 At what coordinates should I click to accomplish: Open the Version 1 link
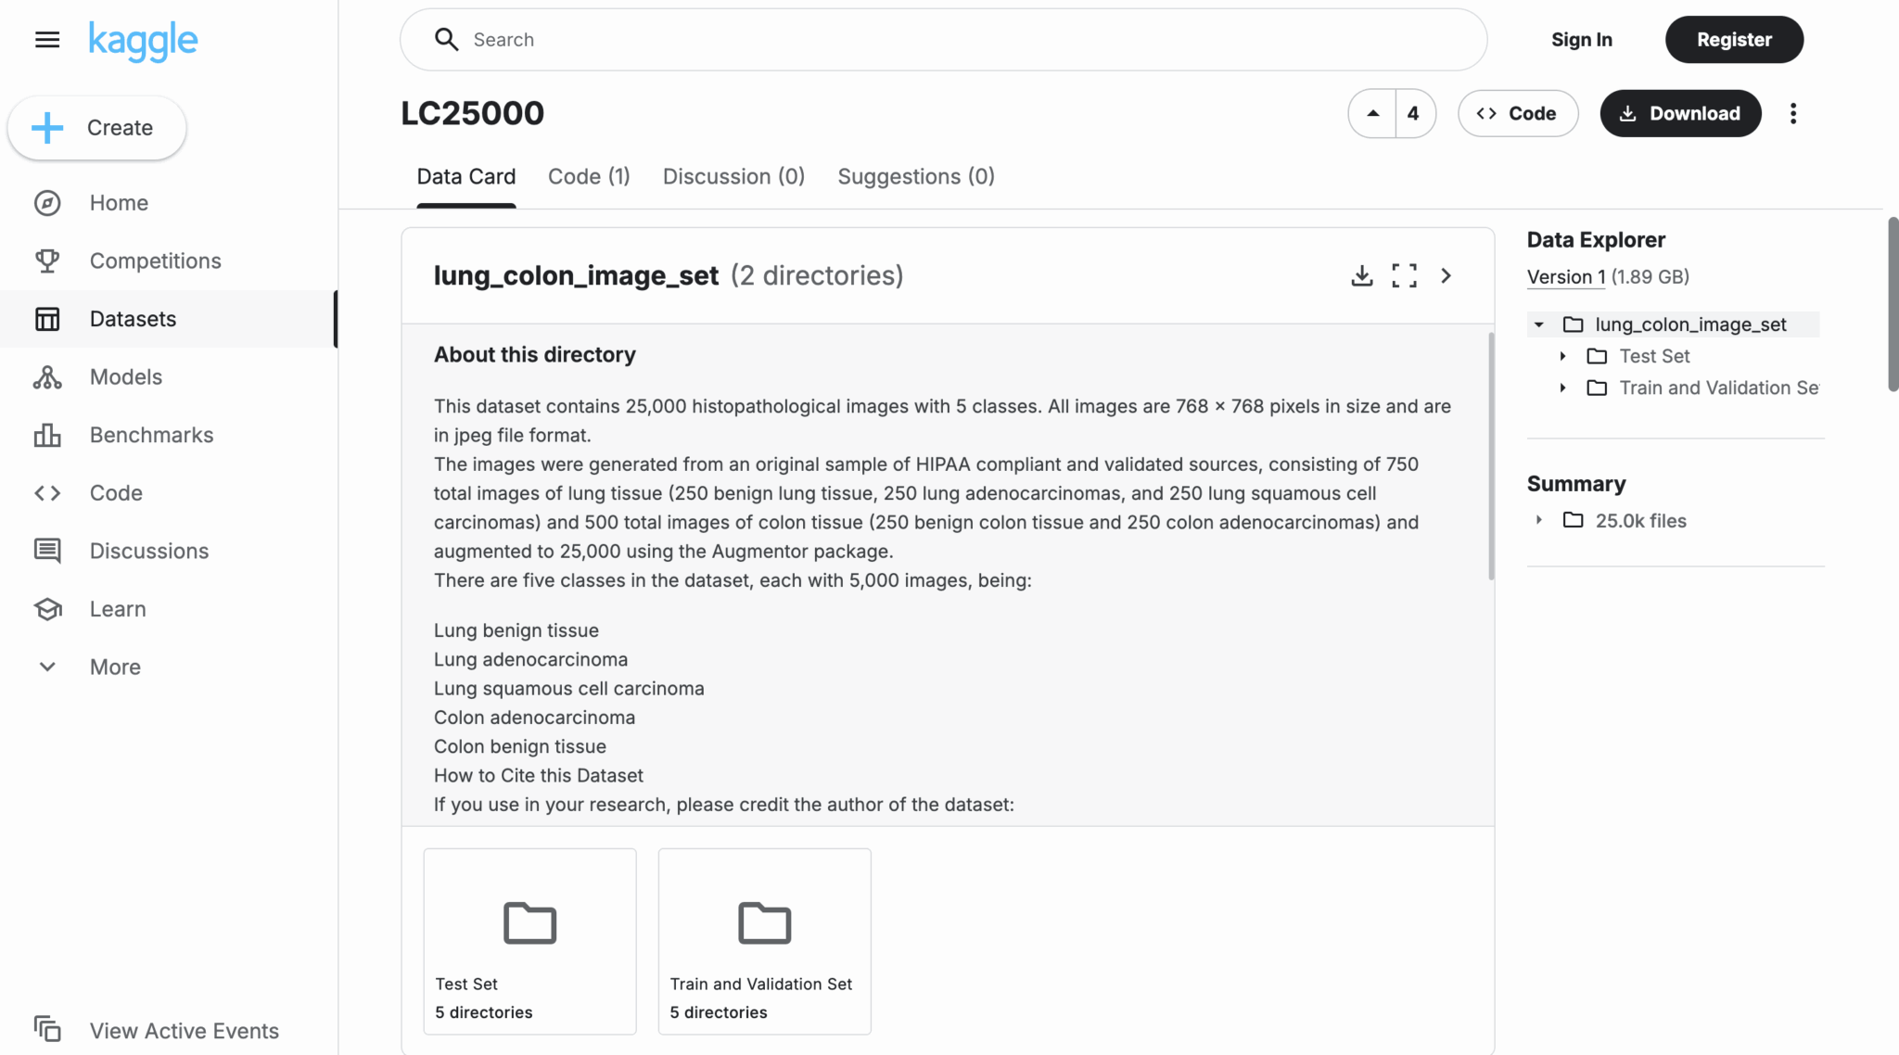tap(1566, 276)
